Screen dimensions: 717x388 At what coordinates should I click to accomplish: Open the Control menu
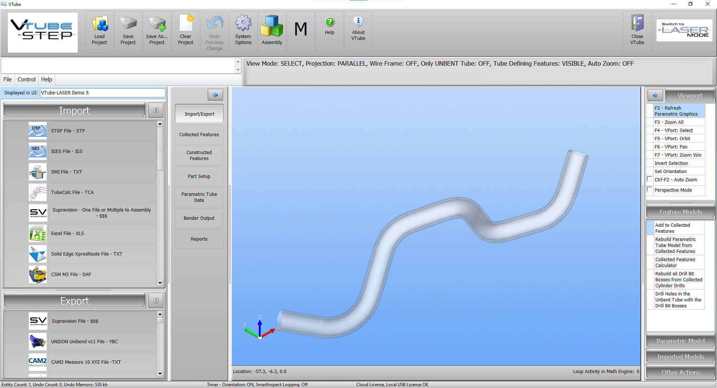pos(27,79)
